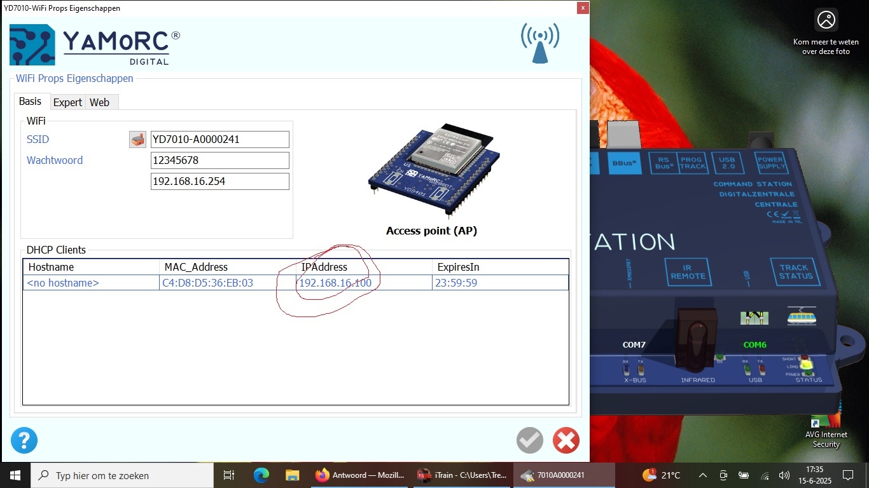
Task: Click the ExpiresIn column header
Action: pyautogui.click(x=500, y=267)
